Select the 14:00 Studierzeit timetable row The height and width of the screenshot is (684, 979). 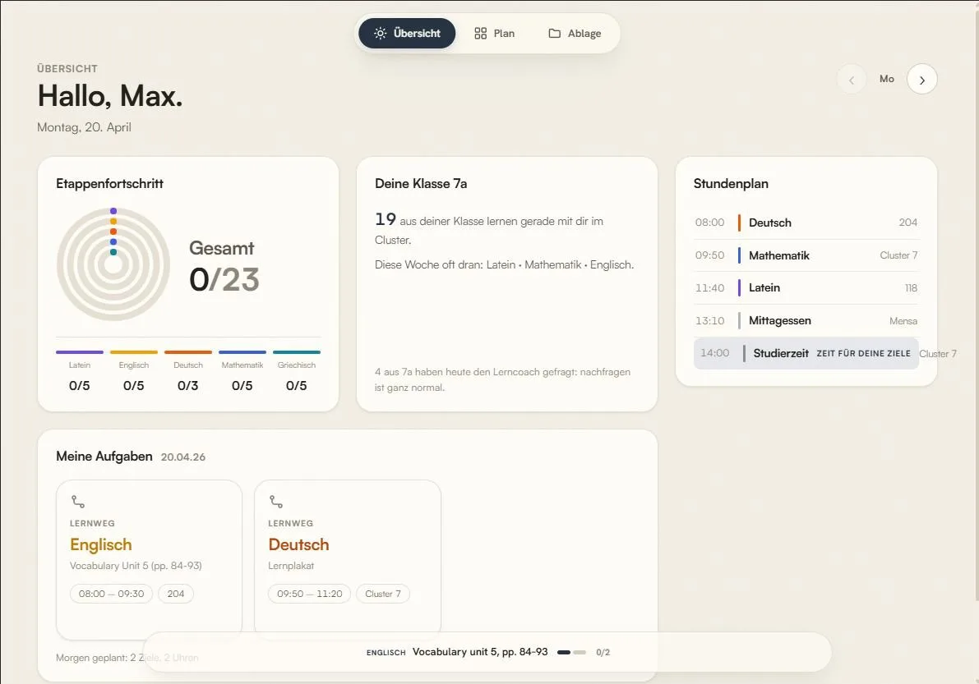click(806, 353)
